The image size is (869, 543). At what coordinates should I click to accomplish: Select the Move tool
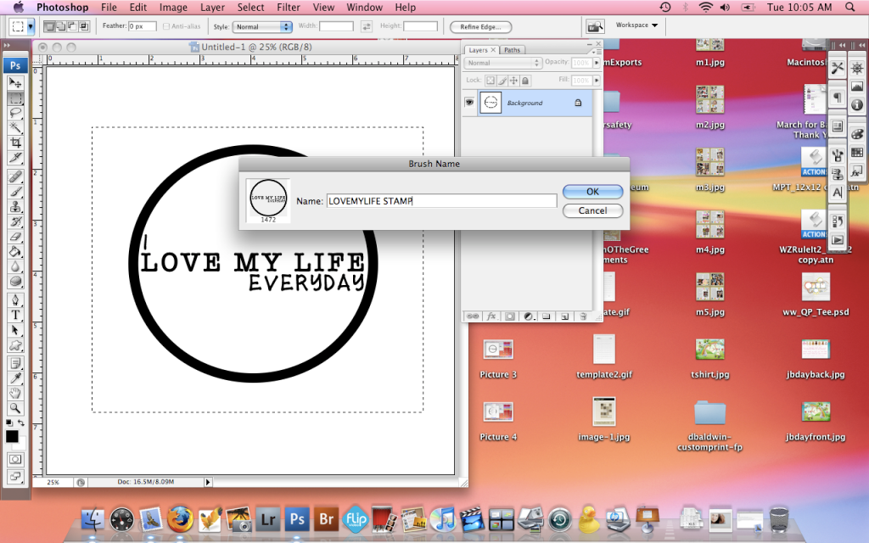pos(15,82)
